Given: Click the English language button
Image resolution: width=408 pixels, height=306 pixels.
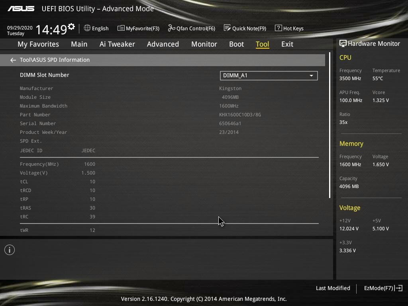Looking at the screenshot, I should pos(96,28).
